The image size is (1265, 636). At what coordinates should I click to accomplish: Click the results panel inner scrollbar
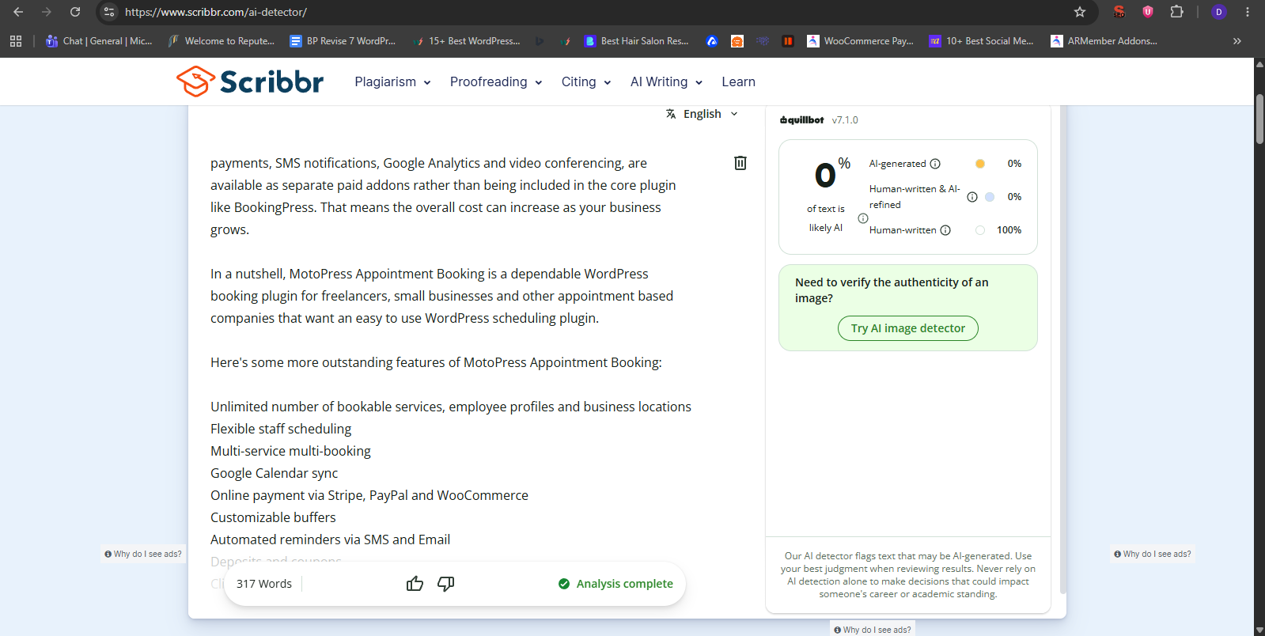(x=1062, y=348)
